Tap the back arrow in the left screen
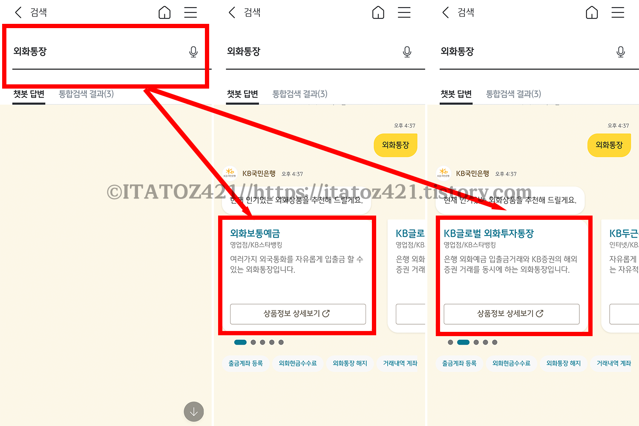The height and width of the screenshot is (426, 639). pyautogui.click(x=18, y=12)
